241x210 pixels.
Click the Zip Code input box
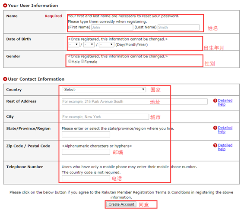tap(86, 152)
